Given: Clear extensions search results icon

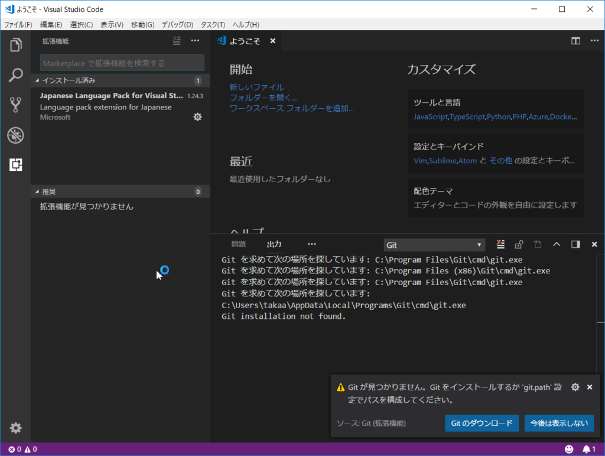Looking at the screenshot, I should 176,41.
